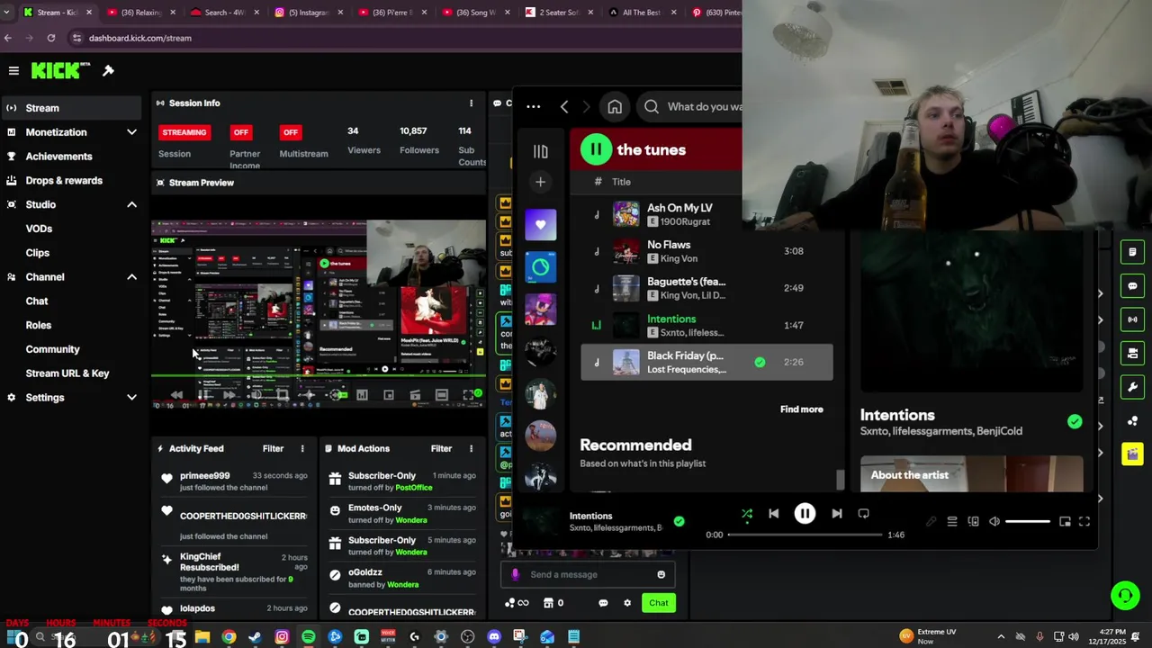Viewport: 1152px width, 648px height.
Task: Expand the Settings sidebar section
Action: coord(131,397)
